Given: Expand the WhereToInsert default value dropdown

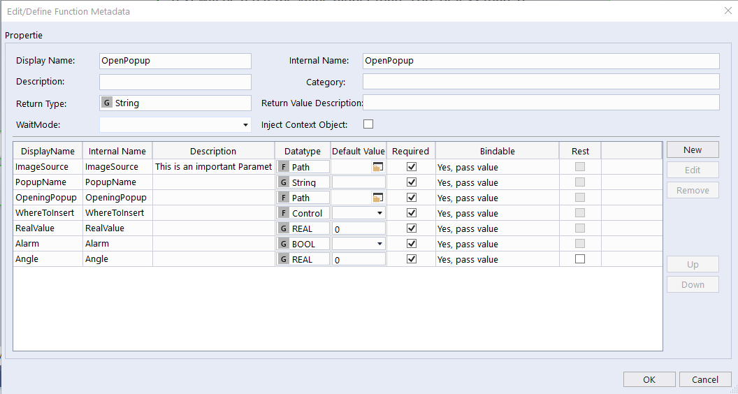Looking at the screenshot, I should click(x=379, y=213).
